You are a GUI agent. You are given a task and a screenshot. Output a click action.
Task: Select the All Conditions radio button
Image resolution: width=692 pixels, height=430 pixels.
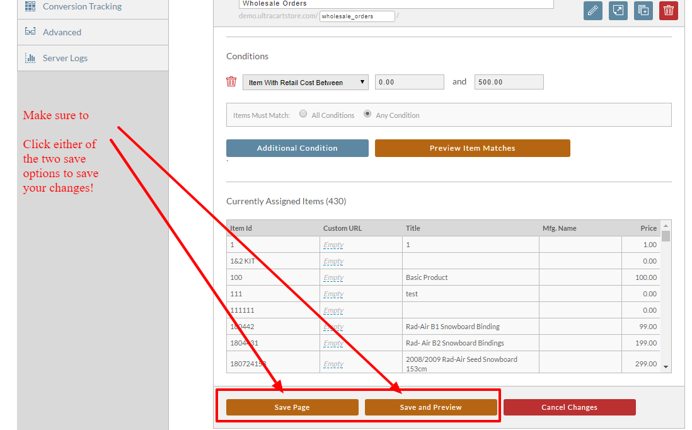tap(303, 114)
